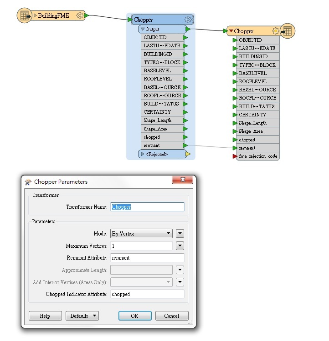Click the BuildingFME green output port arrow
Screen dimensions: 329x341
coord(86,15)
